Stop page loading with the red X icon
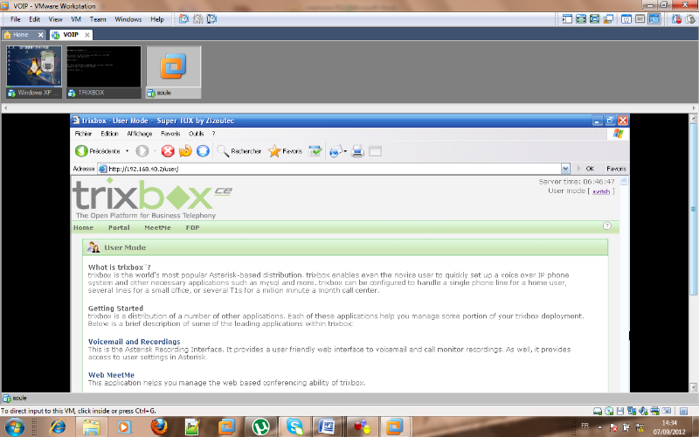The width and height of the screenshot is (699, 437). (x=168, y=151)
